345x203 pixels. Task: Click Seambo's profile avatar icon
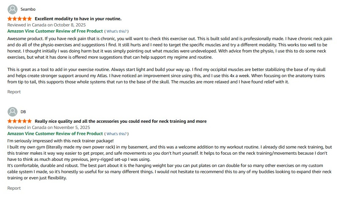click(12, 9)
